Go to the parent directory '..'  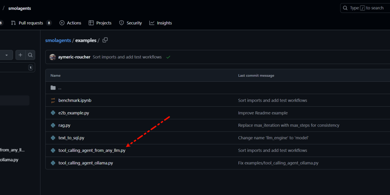coord(60,88)
